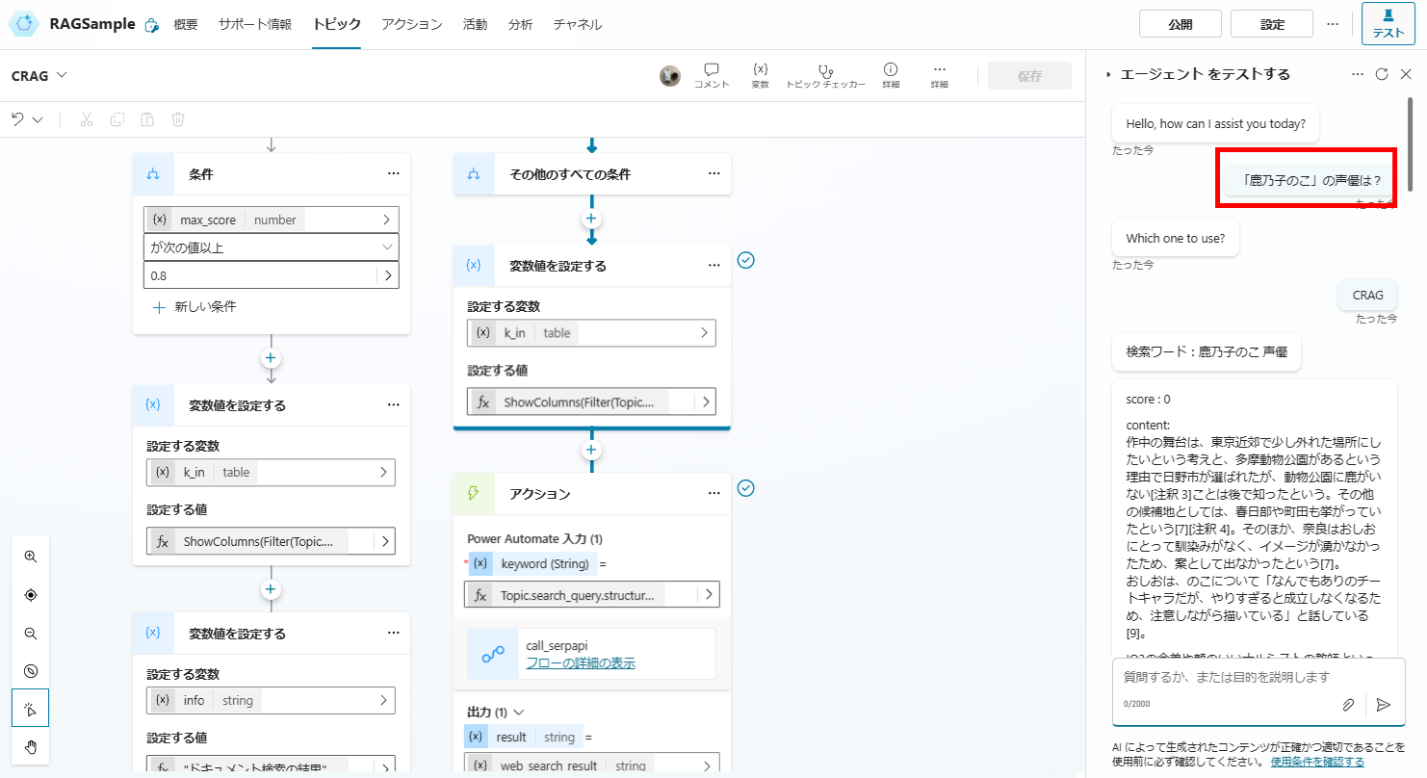
Task: Click the 公開 publish button
Action: click(x=1181, y=24)
